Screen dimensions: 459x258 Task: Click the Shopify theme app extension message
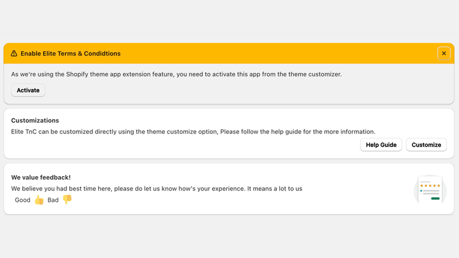pos(176,74)
